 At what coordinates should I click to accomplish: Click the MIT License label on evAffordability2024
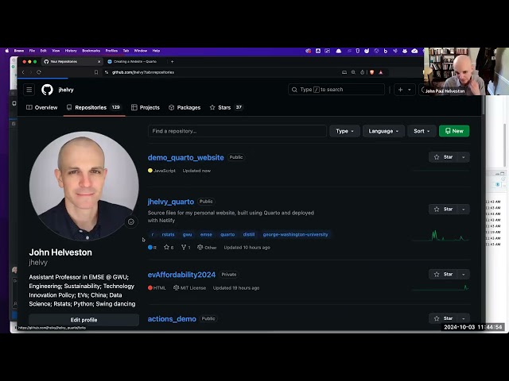coord(189,288)
